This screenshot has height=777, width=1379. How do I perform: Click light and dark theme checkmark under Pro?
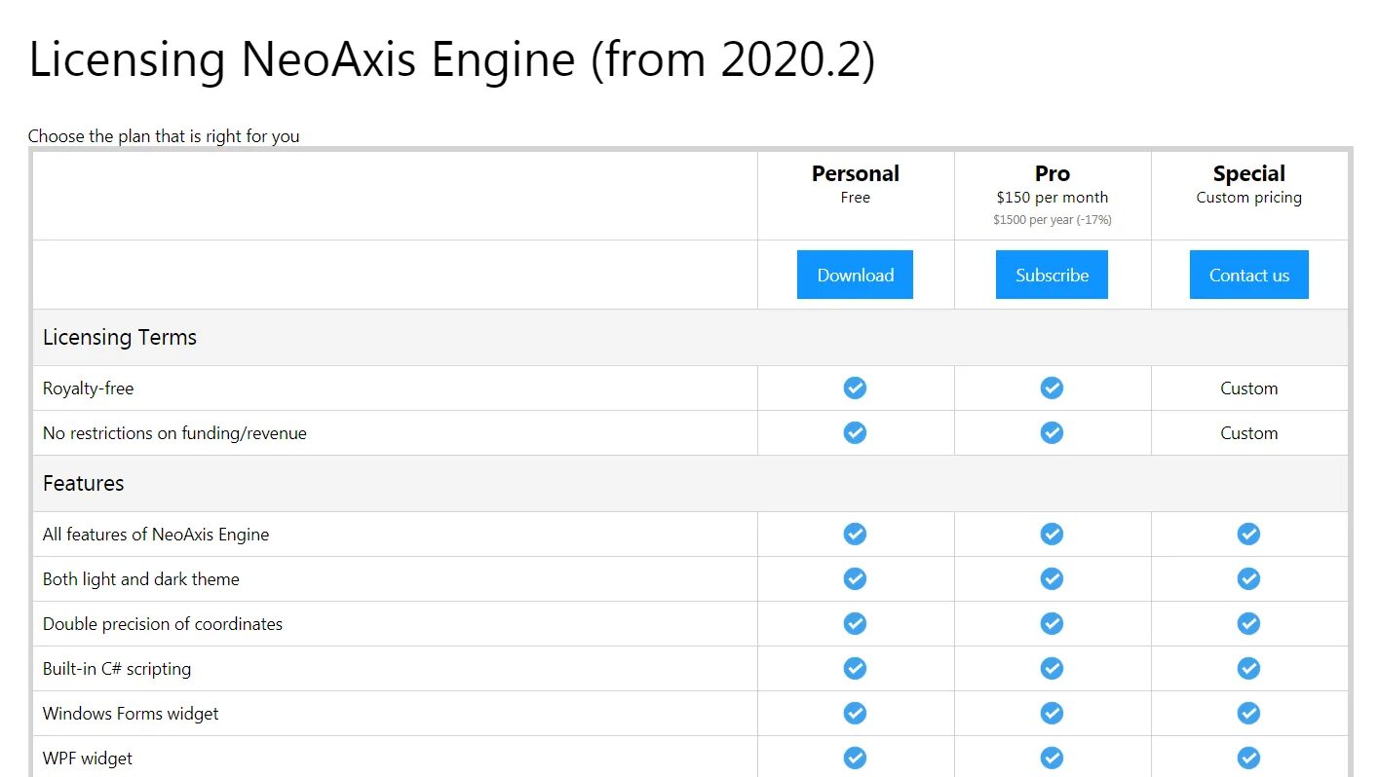pos(1052,578)
